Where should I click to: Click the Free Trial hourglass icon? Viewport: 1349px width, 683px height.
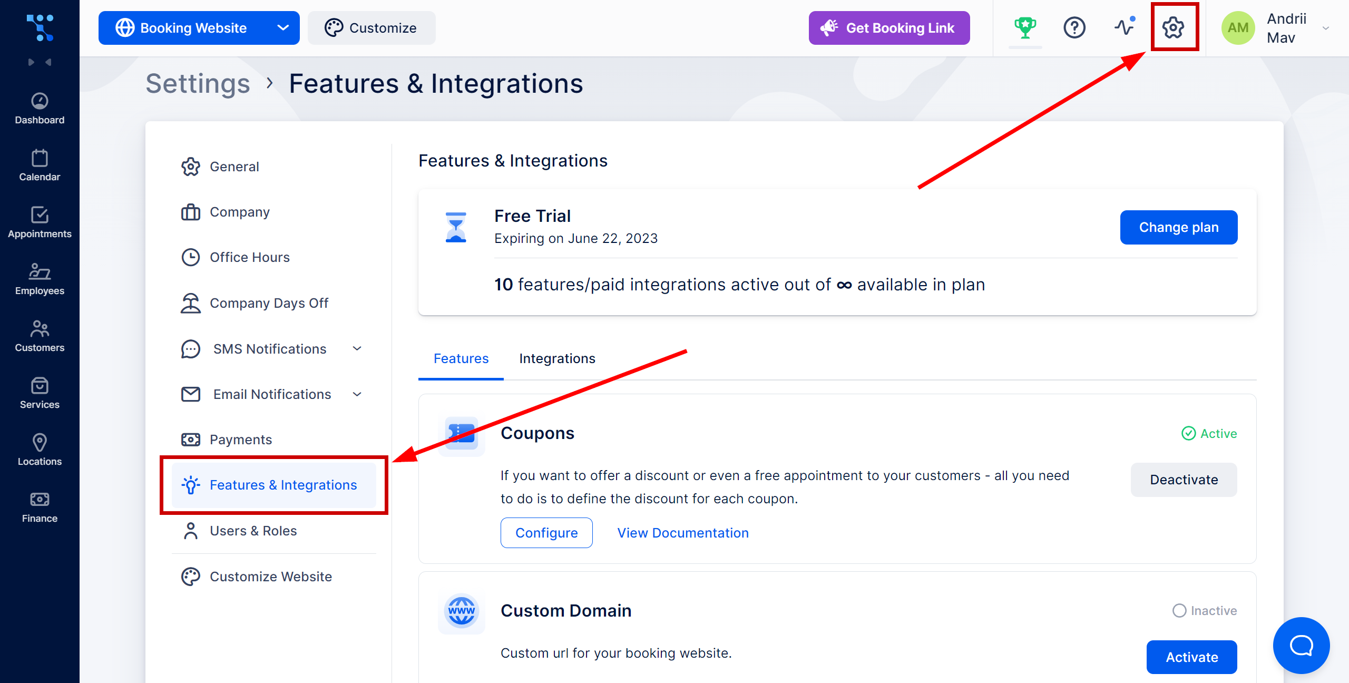pos(456,227)
